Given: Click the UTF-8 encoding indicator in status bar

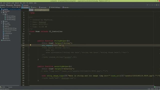Looking at the screenshot, I should coord(156,89).
